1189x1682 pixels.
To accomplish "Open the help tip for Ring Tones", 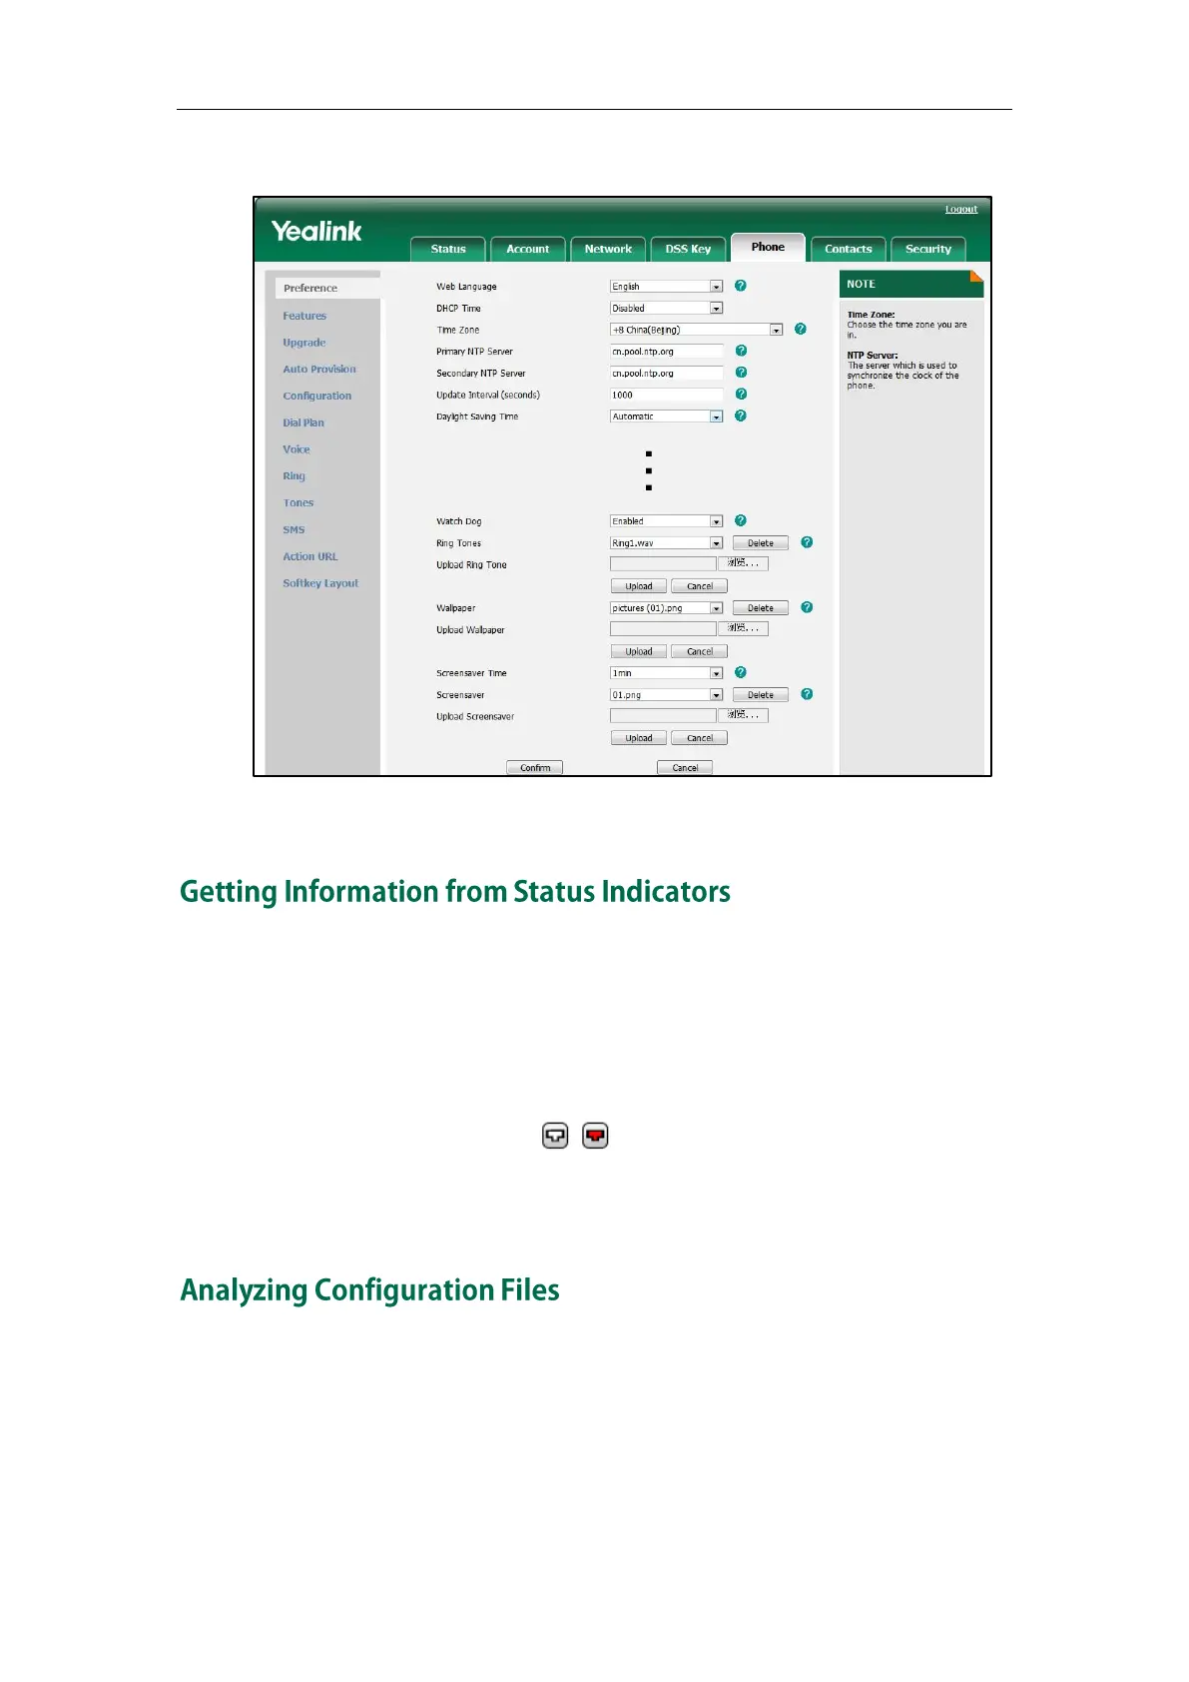I will (807, 542).
